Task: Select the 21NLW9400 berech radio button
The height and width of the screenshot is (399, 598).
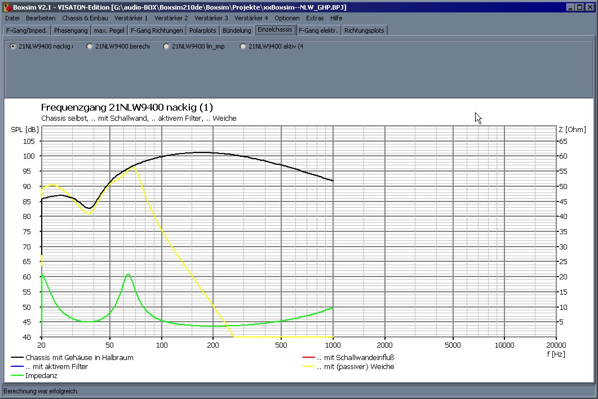Action: [90, 46]
